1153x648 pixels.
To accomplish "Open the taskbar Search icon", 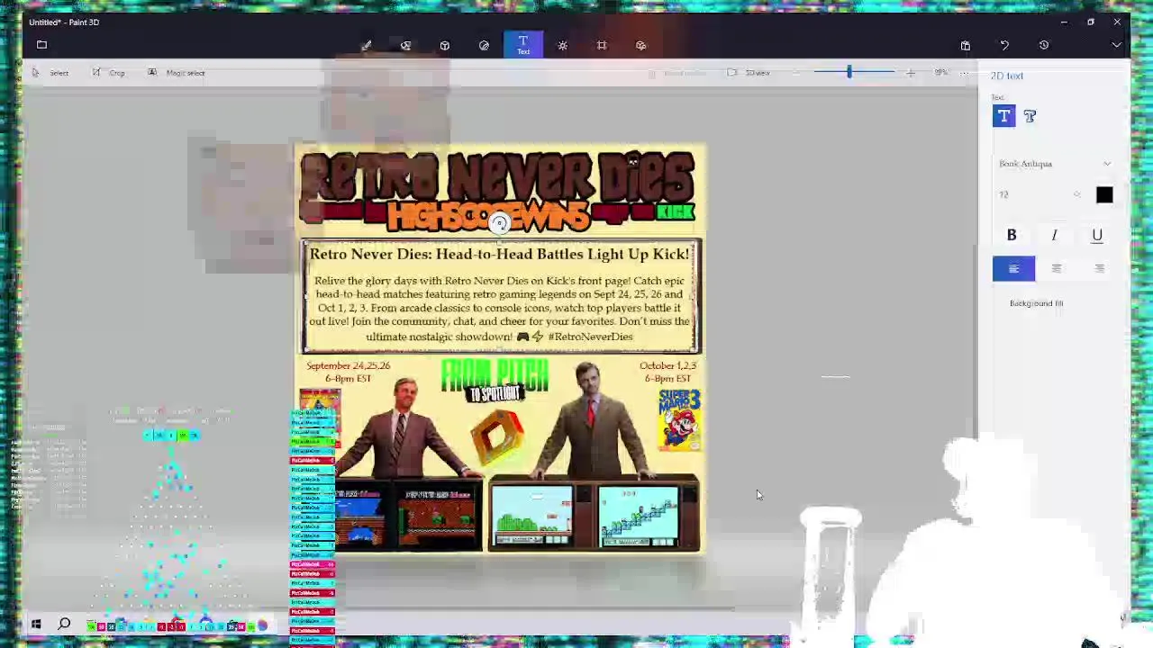I will tap(65, 625).
